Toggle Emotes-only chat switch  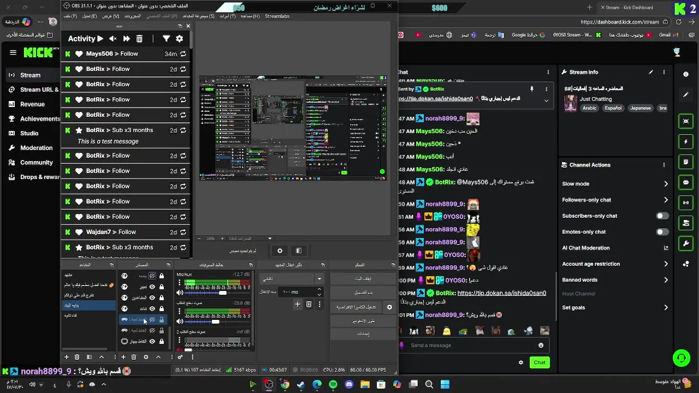coord(662,232)
